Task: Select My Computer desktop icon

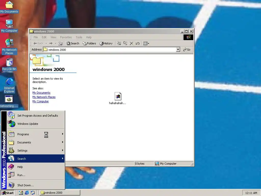Action: tap(9, 26)
